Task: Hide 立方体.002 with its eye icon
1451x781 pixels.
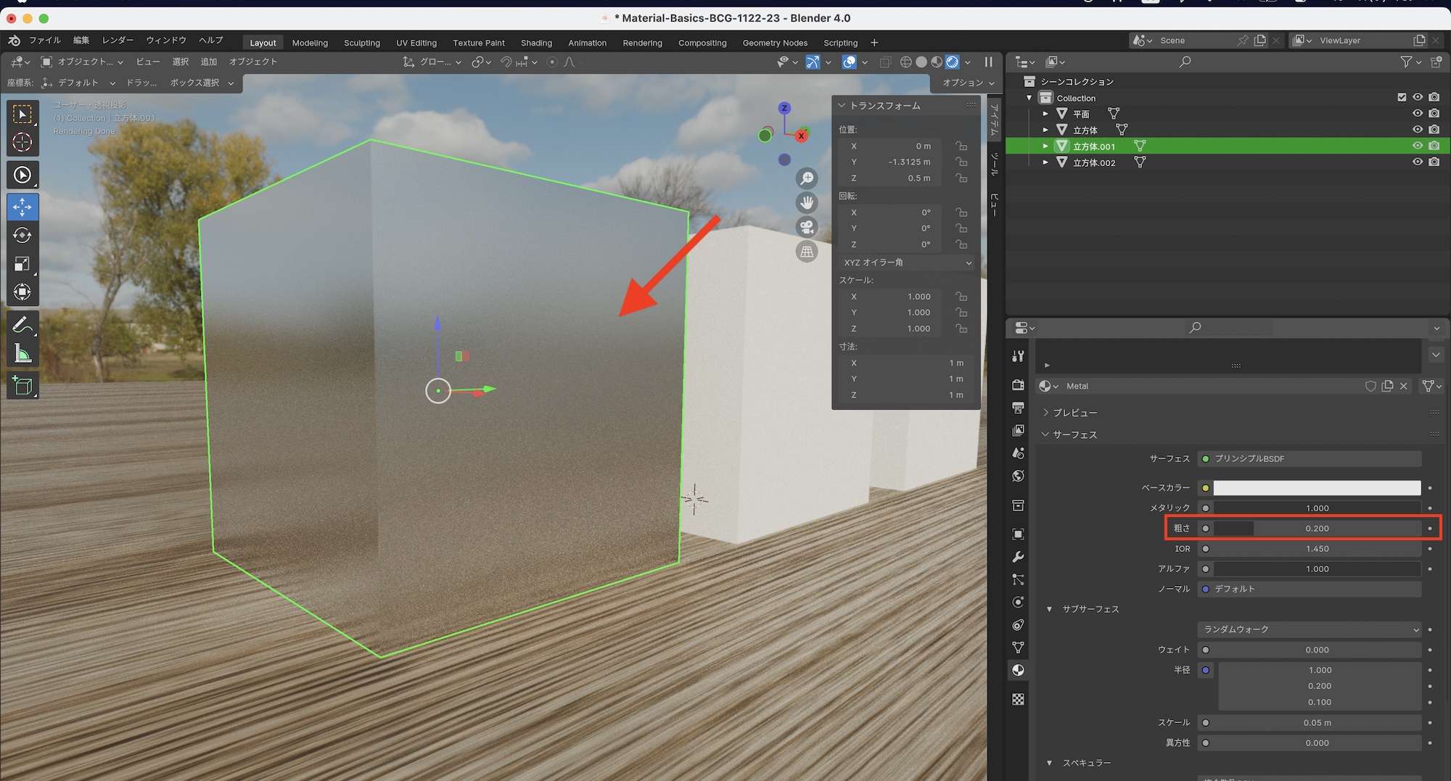Action: tap(1417, 162)
